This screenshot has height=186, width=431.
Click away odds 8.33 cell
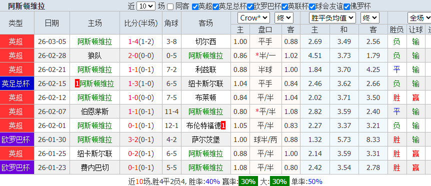coord(373,139)
